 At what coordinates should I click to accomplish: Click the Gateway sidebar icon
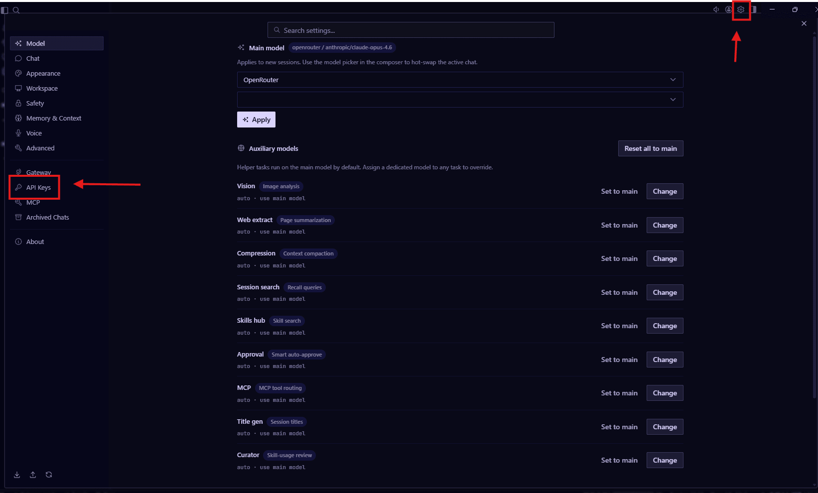18,172
